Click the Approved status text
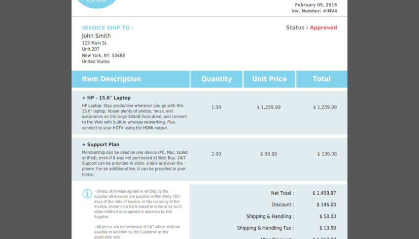The image size is (419, 239). pyautogui.click(x=323, y=28)
